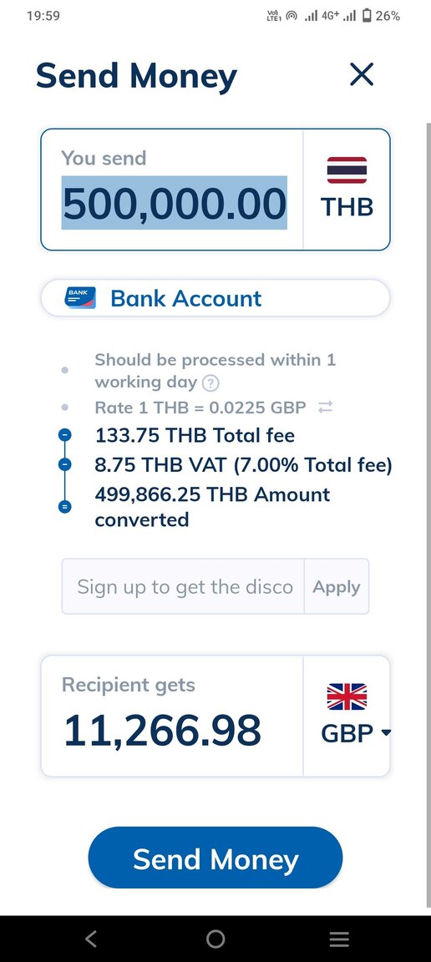The height and width of the screenshot is (962, 431).
Task: Select the THB currency label
Action: pos(347,207)
